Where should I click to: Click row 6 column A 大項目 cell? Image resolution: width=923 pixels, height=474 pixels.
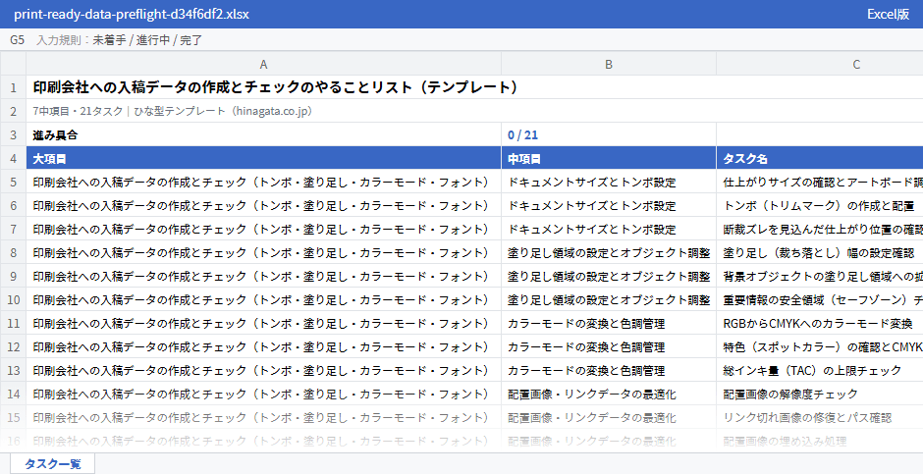click(x=264, y=205)
